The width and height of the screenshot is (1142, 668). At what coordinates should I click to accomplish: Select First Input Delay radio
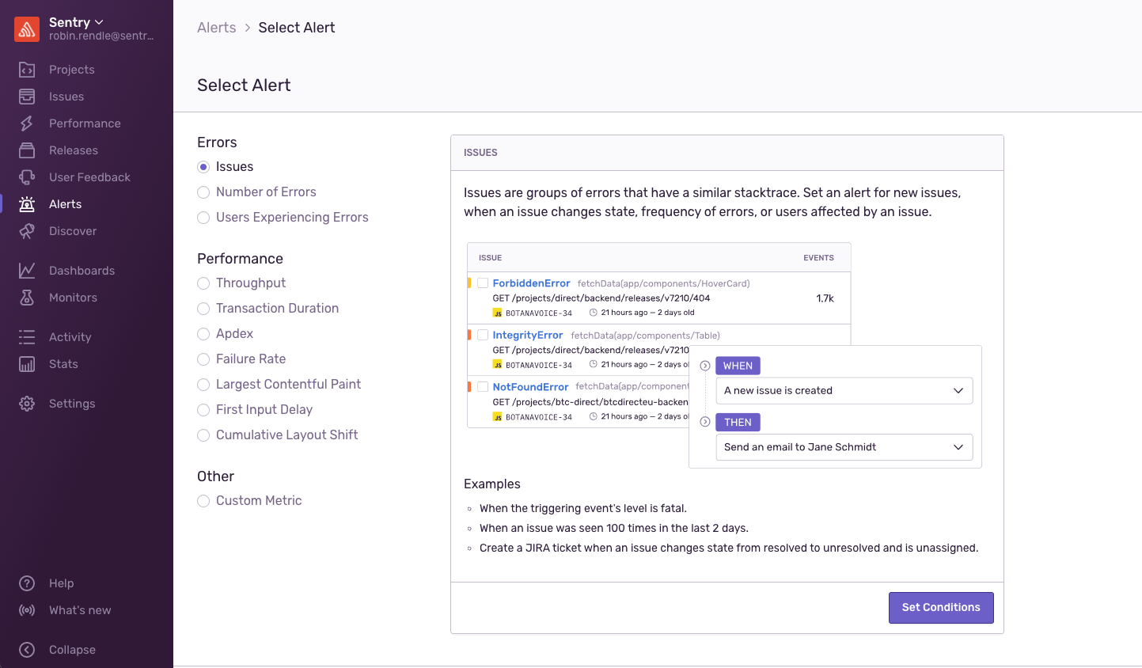[x=203, y=410]
